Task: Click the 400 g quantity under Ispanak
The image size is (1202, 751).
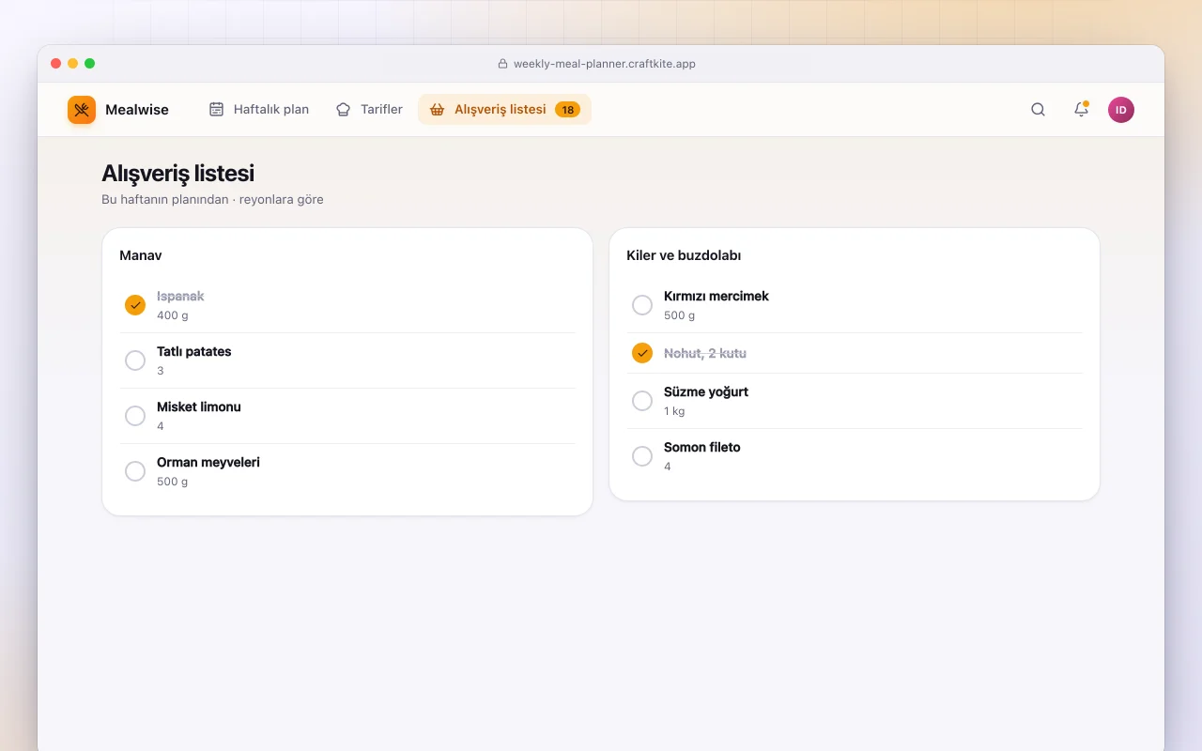Action: pyautogui.click(x=173, y=315)
